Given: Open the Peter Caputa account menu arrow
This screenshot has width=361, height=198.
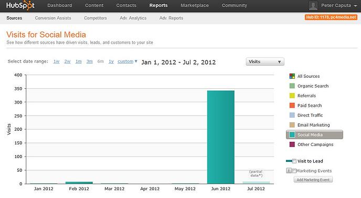Looking at the screenshot, I should pos(355,6).
